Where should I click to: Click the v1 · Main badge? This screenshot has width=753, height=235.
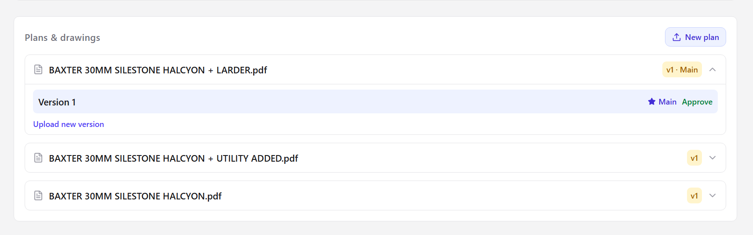(x=682, y=69)
